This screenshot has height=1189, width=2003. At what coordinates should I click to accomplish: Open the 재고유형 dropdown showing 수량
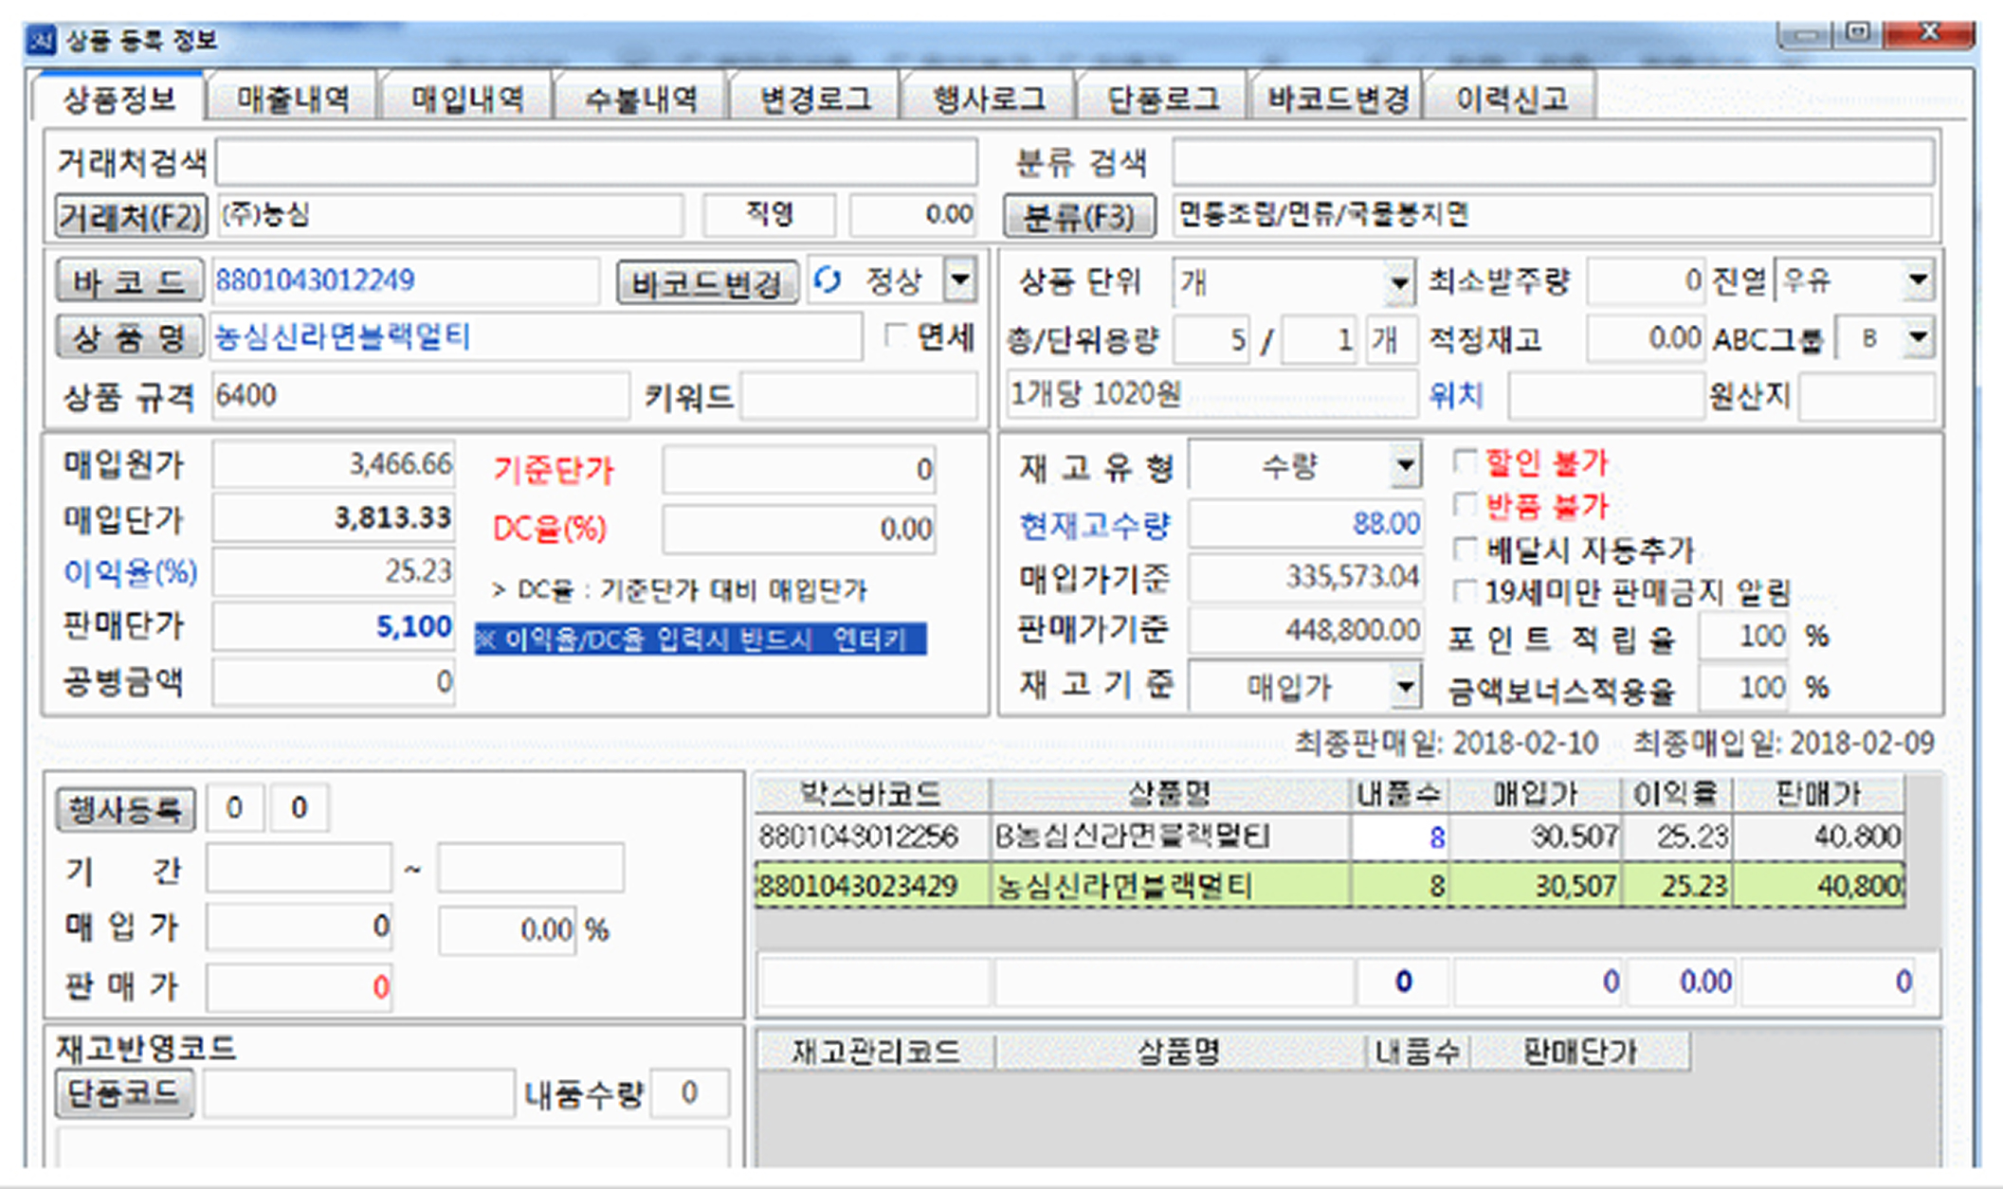[x=1408, y=465]
